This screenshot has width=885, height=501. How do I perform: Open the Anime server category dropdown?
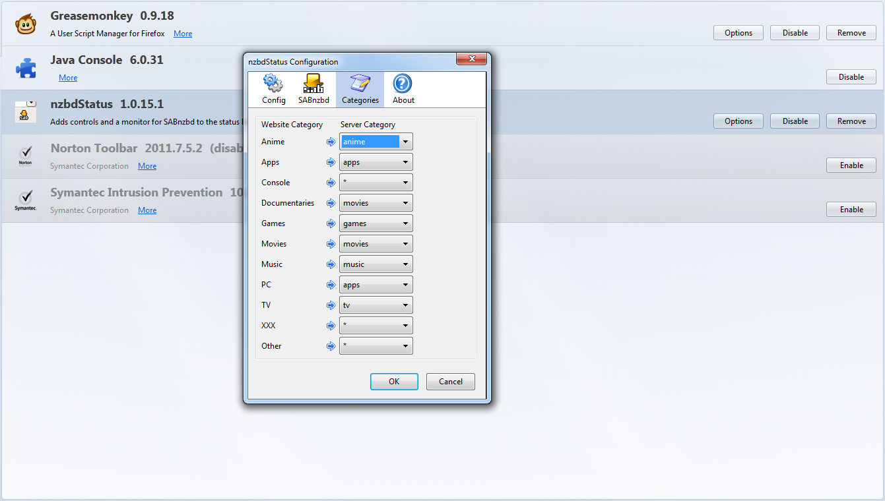[376, 142]
